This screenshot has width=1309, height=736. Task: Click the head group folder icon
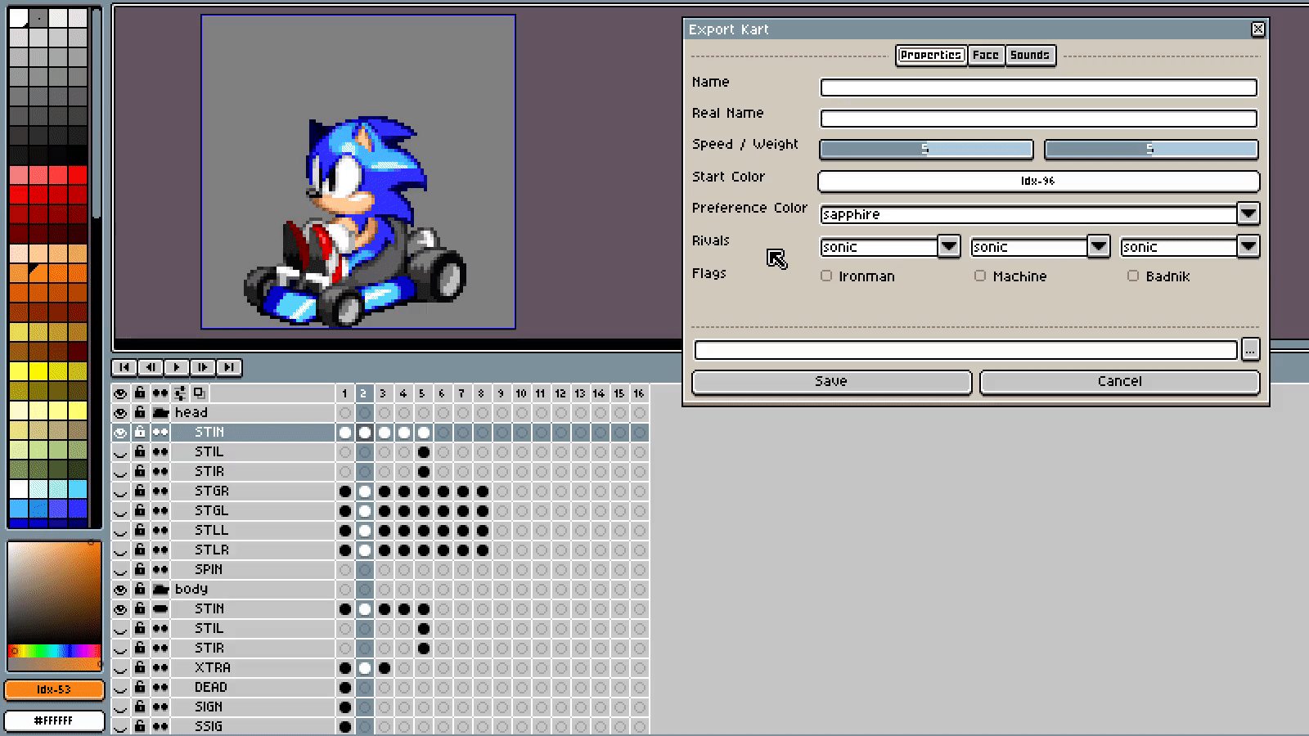160,413
